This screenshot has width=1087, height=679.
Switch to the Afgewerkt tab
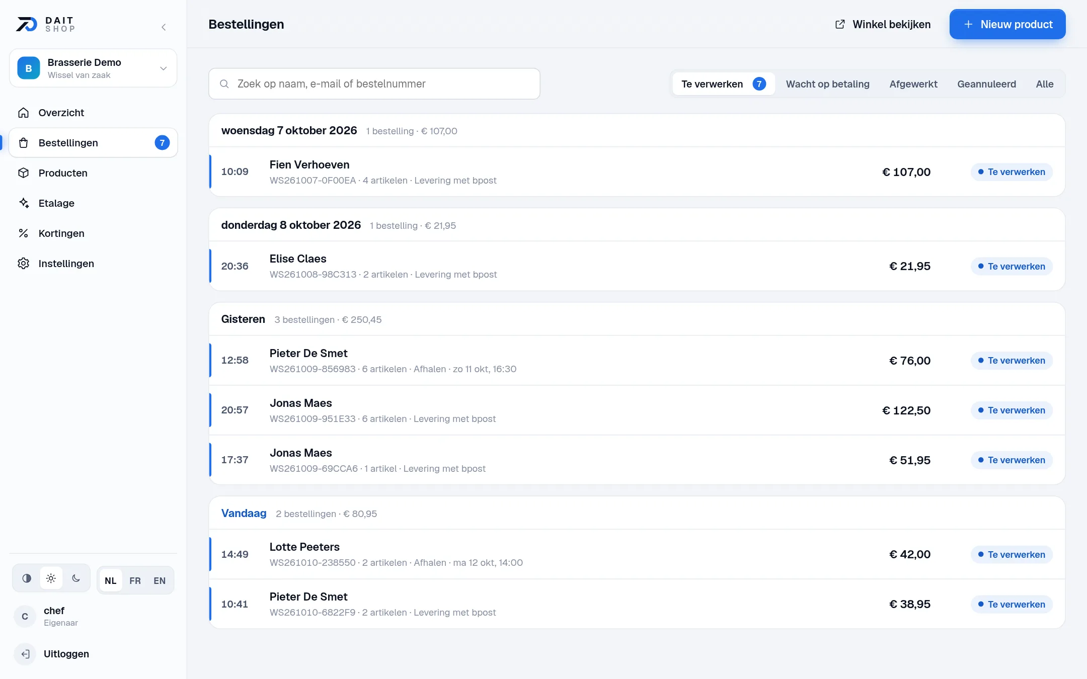tap(913, 84)
